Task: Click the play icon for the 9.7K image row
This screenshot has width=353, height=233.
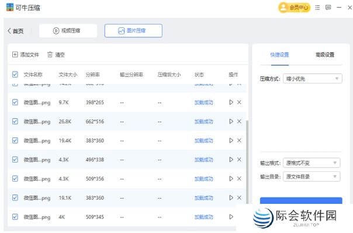Action: [x=231, y=103]
